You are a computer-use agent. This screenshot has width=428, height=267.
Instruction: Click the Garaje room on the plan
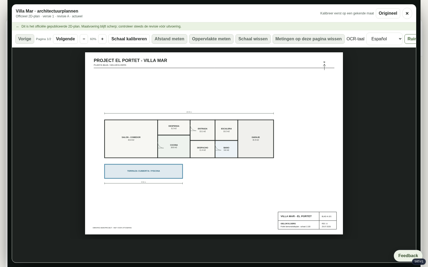[256, 139]
